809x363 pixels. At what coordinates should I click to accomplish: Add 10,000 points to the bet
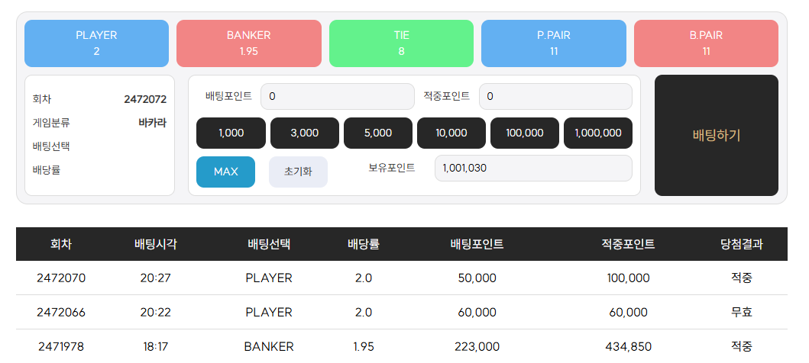pyautogui.click(x=451, y=133)
